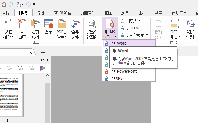Viewport: 198px width, 123px height.
Task: Open the 到图片 export dropdown
Action: (130, 21)
